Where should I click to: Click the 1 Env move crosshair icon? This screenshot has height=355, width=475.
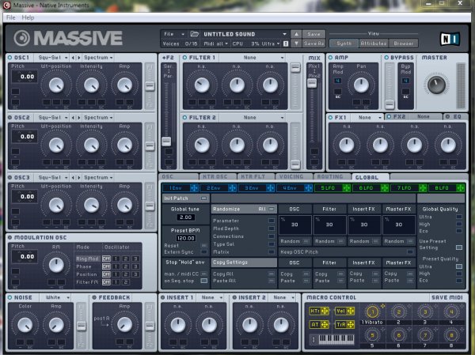(x=194, y=188)
